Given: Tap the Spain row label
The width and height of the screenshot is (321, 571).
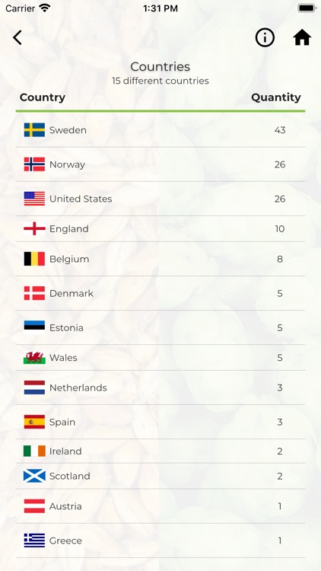Looking at the screenshot, I should pyautogui.click(x=62, y=422).
